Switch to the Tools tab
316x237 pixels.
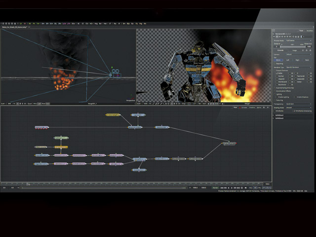pyautogui.click(x=301, y=31)
